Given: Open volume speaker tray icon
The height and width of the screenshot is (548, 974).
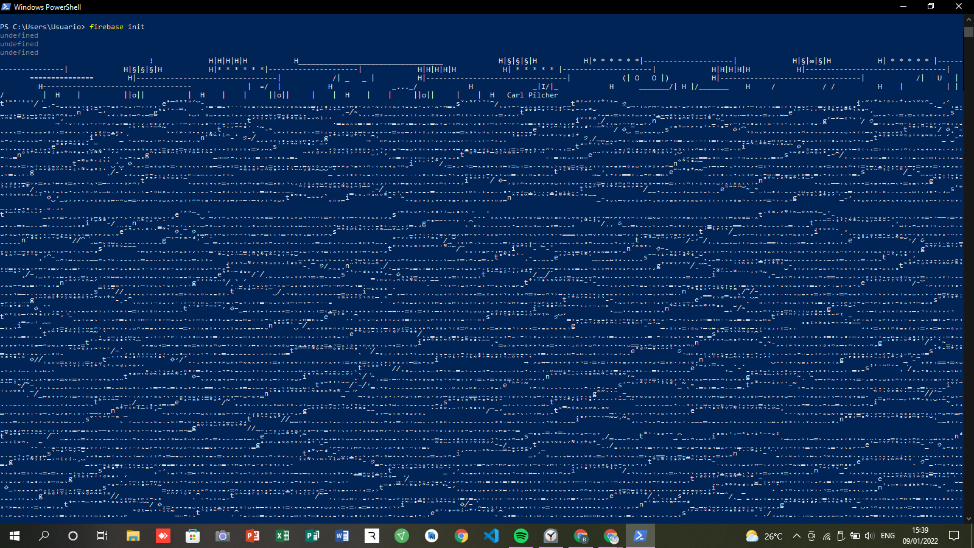Looking at the screenshot, I should pyautogui.click(x=869, y=536).
